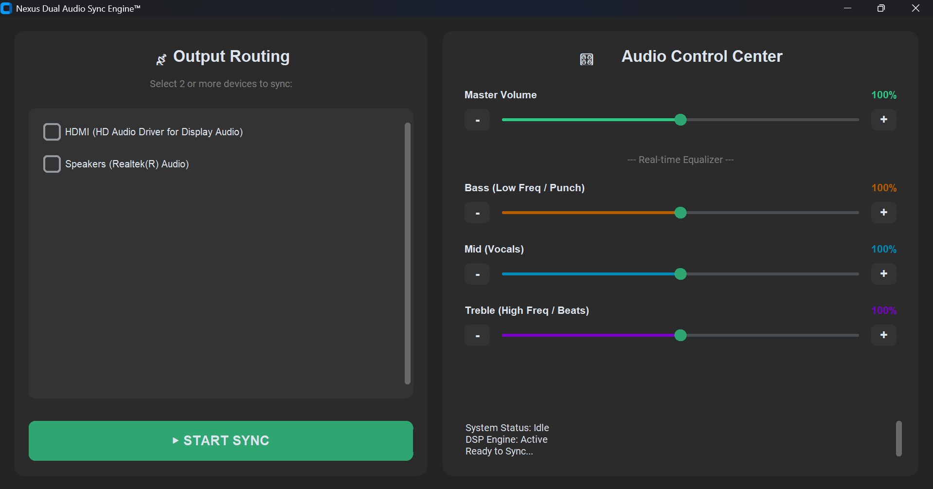Decrease Master Volume with minus button
The width and height of the screenshot is (933, 489).
point(477,120)
